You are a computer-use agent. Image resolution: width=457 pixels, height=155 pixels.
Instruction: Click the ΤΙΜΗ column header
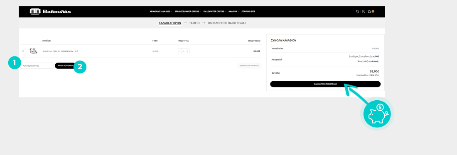click(155, 41)
